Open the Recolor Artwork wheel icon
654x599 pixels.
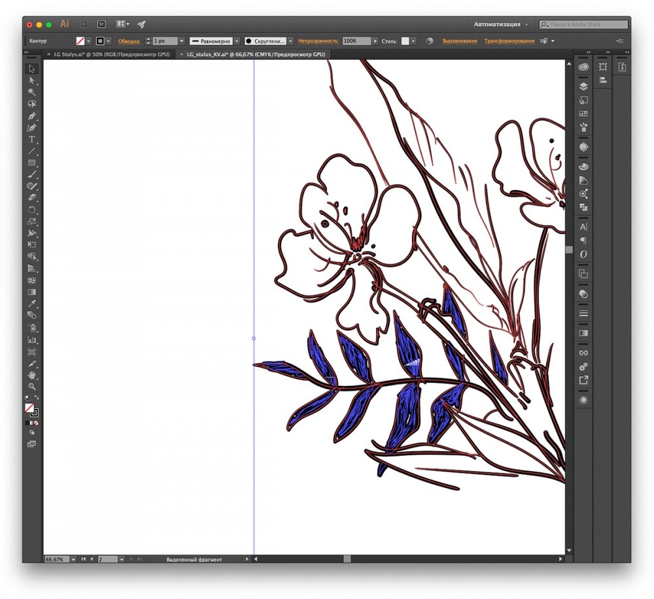tap(430, 40)
